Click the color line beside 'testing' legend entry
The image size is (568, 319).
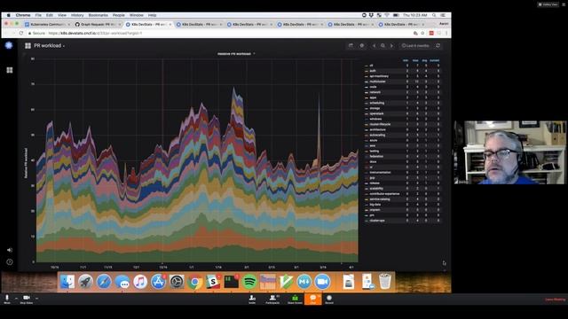(367, 151)
